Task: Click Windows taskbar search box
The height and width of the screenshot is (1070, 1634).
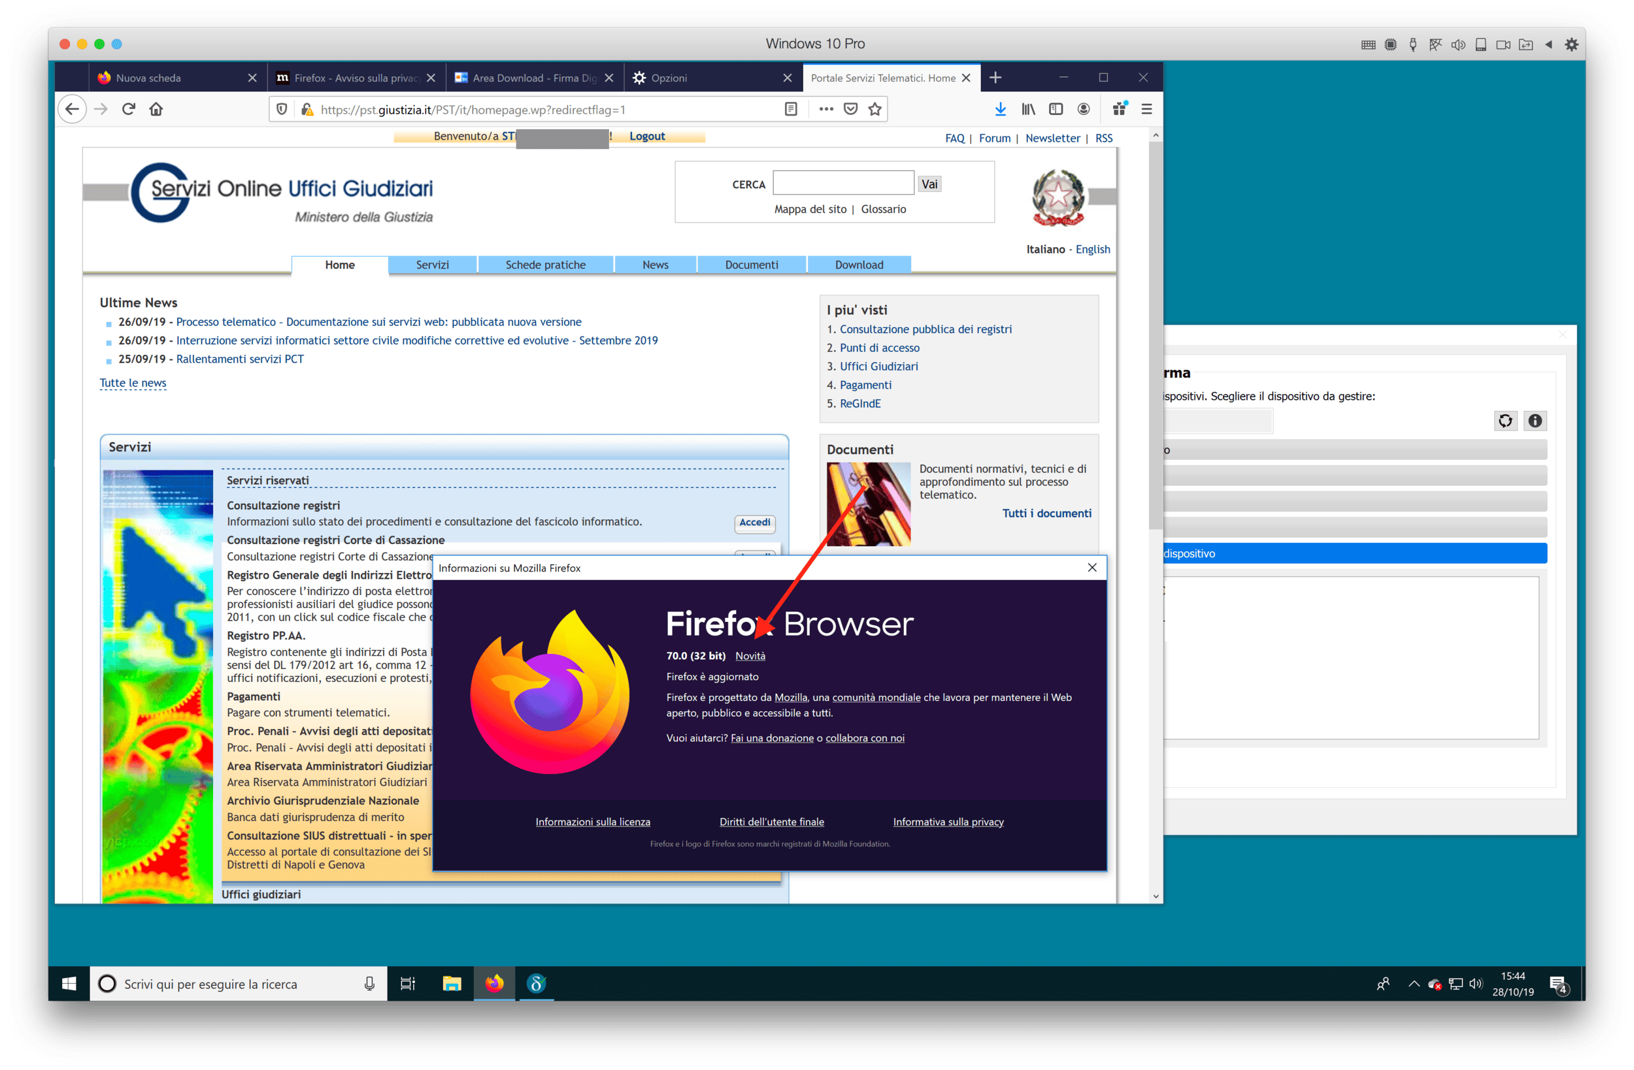Action: 239,984
